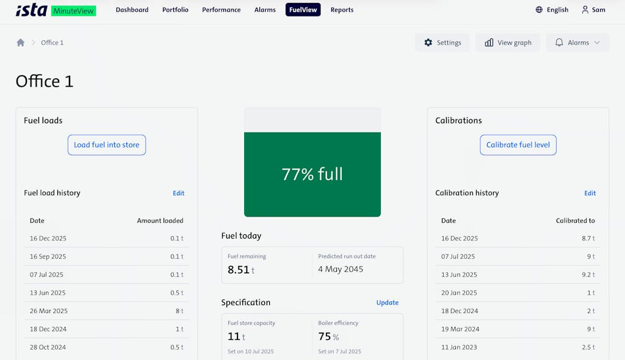Click the ista MinuteView logo

tap(56, 10)
